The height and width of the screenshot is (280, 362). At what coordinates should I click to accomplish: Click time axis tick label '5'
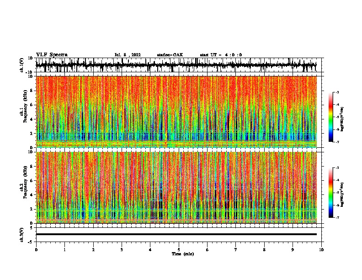179,250
